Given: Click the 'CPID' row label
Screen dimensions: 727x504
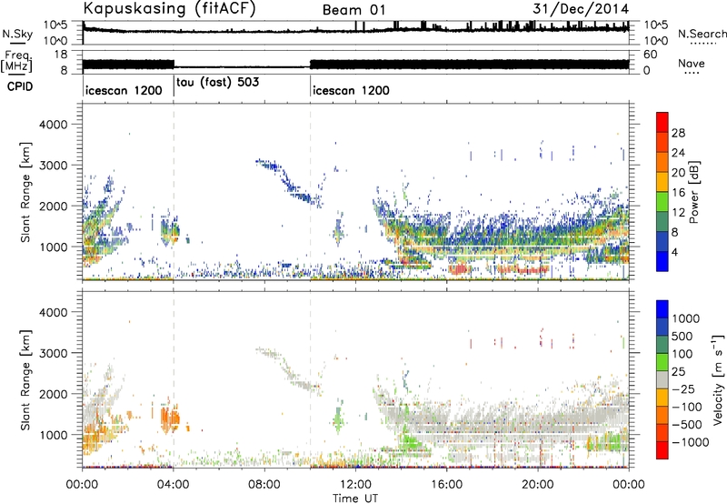Looking at the screenshot, I should coord(19,86).
